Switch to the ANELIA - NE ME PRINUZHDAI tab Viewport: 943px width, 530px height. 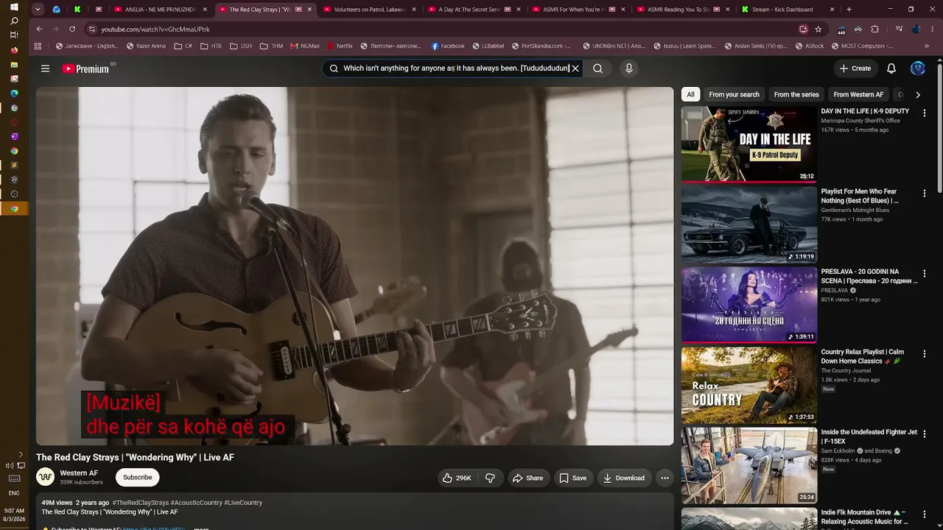(x=158, y=10)
